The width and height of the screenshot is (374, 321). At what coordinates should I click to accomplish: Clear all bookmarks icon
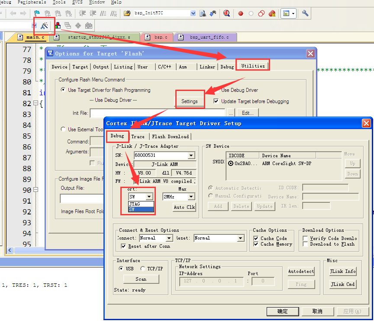click(68, 13)
